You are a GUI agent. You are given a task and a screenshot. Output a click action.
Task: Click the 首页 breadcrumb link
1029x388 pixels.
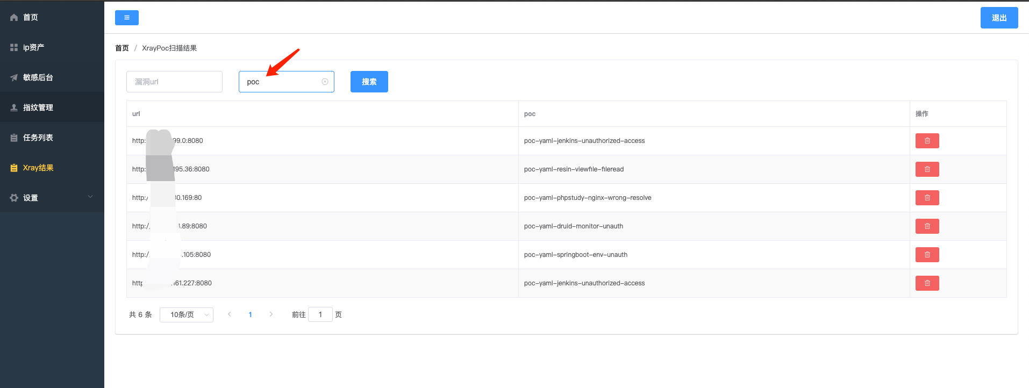click(x=122, y=48)
